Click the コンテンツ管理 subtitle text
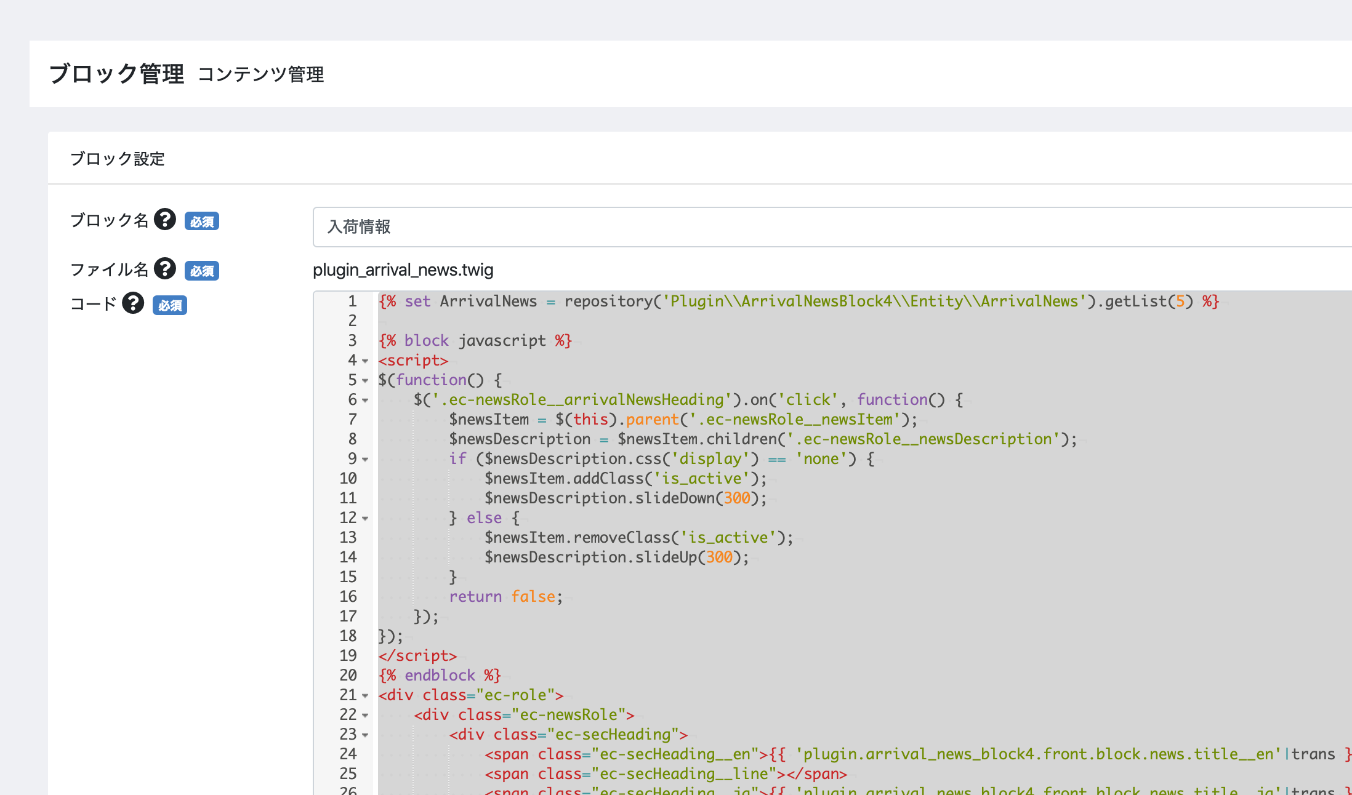This screenshot has width=1352, height=795. click(x=261, y=74)
